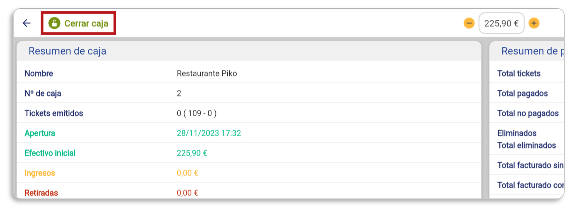The width and height of the screenshot is (577, 217).
Task: Click the green padlock icon
Action: (54, 23)
